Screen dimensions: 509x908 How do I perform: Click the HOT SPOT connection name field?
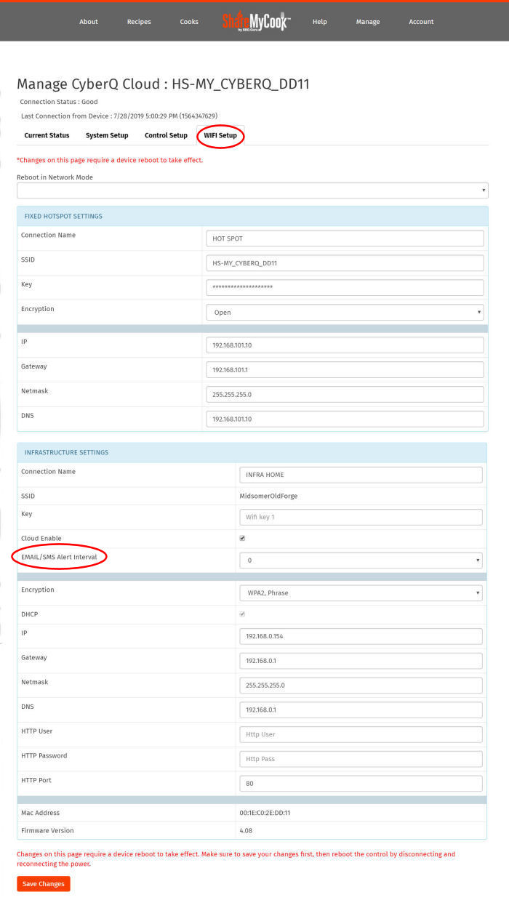coord(345,238)
